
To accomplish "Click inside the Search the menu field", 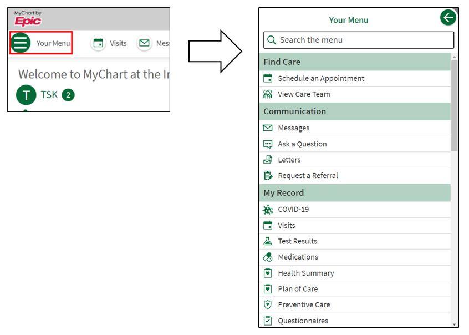I will pos(358,40).
